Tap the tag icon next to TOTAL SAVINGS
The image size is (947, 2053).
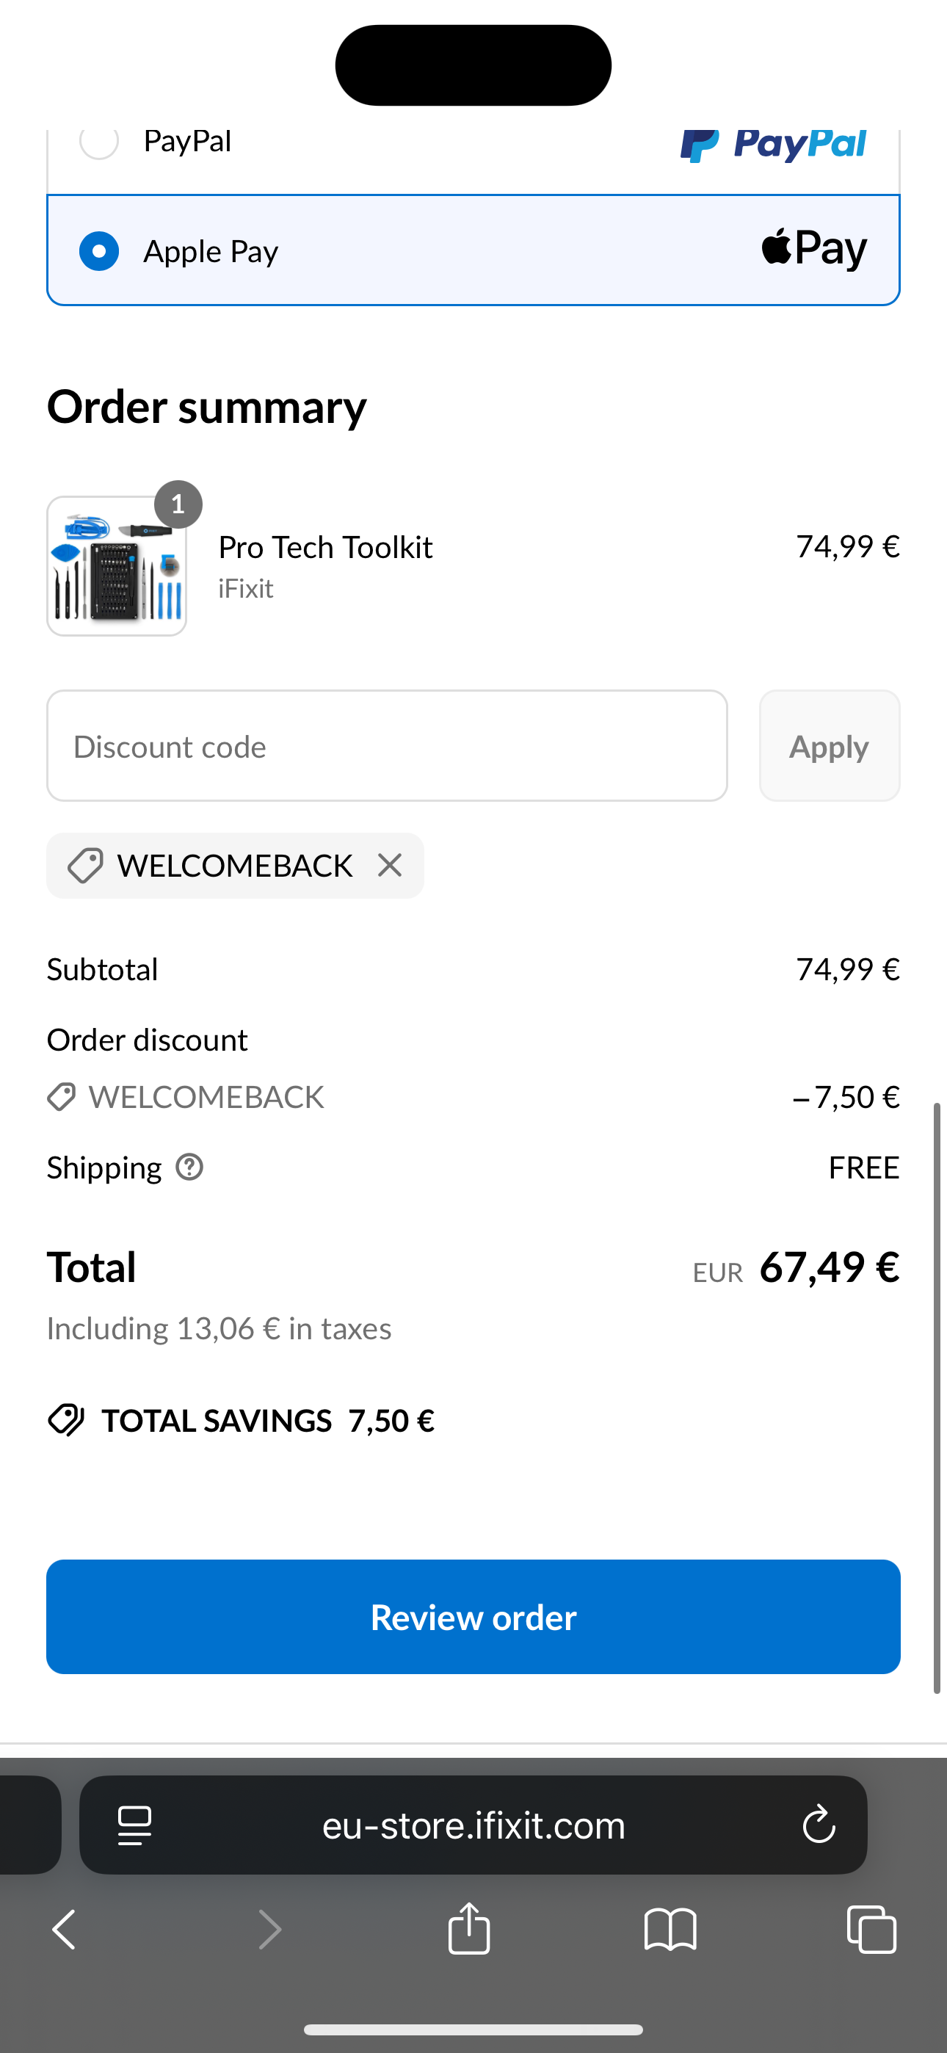67,1419
